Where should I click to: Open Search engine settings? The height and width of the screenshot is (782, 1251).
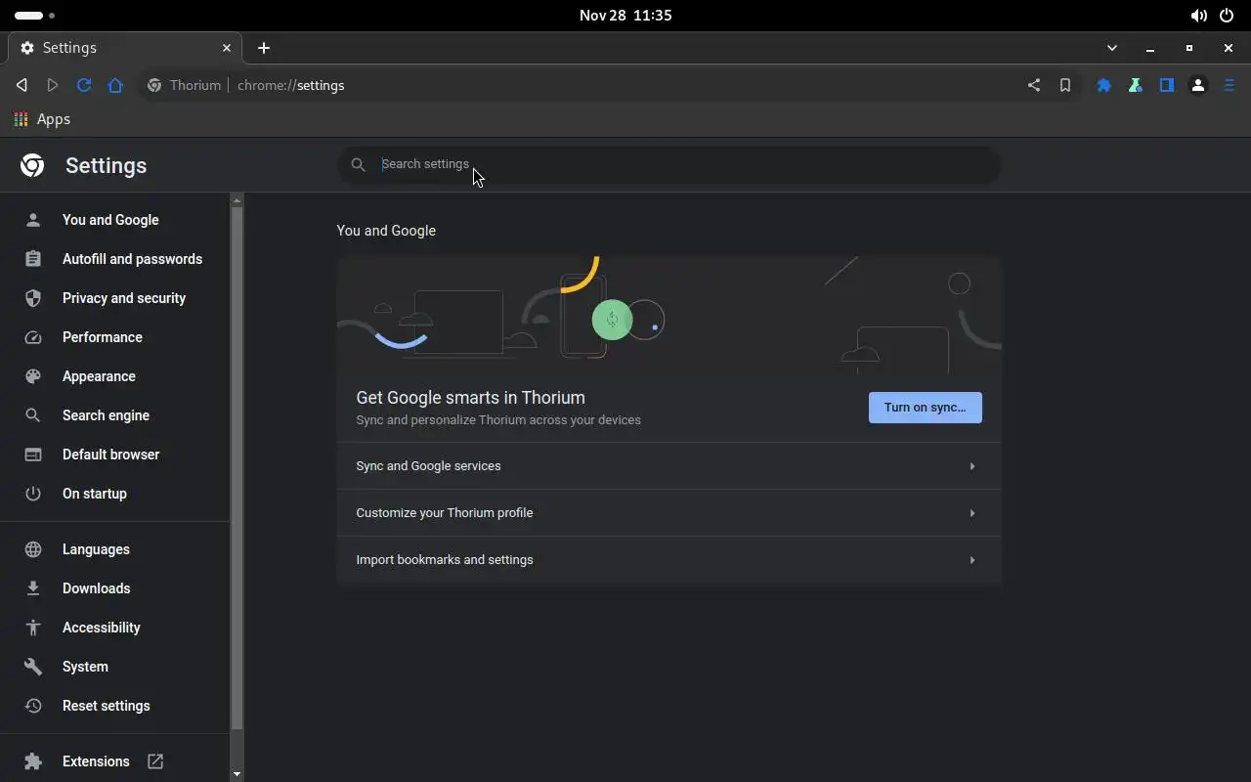point(115,415)
